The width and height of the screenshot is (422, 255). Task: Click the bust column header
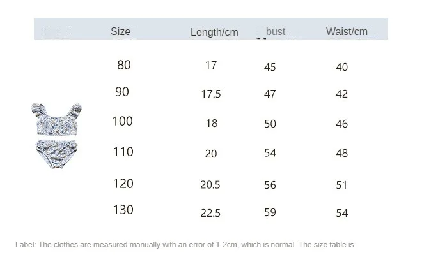click(275, 31)
